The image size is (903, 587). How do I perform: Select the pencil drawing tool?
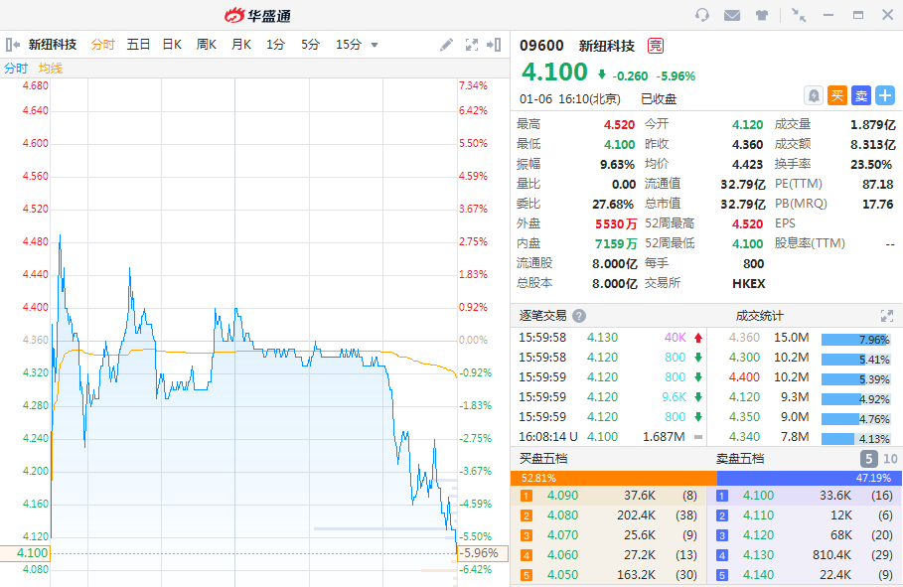tap(446, 45)
